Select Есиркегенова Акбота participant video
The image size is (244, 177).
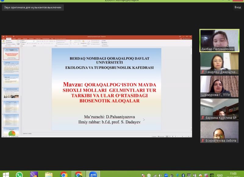click(219, 132)
